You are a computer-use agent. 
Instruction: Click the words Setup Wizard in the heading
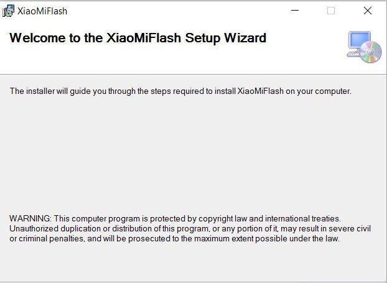point(226,38)
